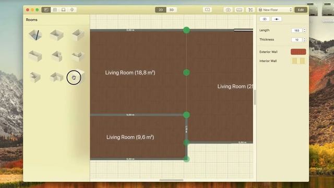Switch to 3D view
The width and height of the screenshot is (334, 188).
172,10
